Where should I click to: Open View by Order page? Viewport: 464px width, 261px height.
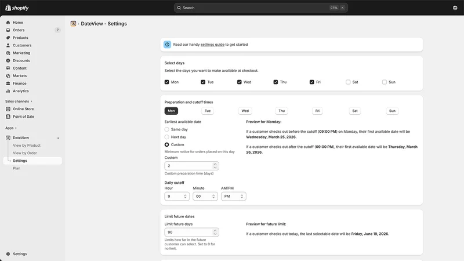(x=25, y=153)
